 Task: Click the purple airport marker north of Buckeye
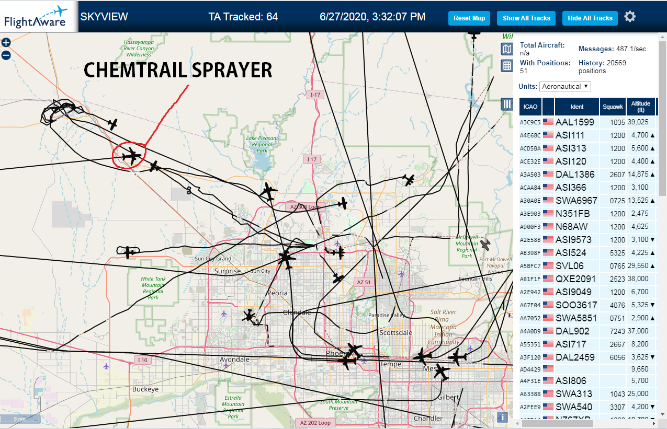107,366
